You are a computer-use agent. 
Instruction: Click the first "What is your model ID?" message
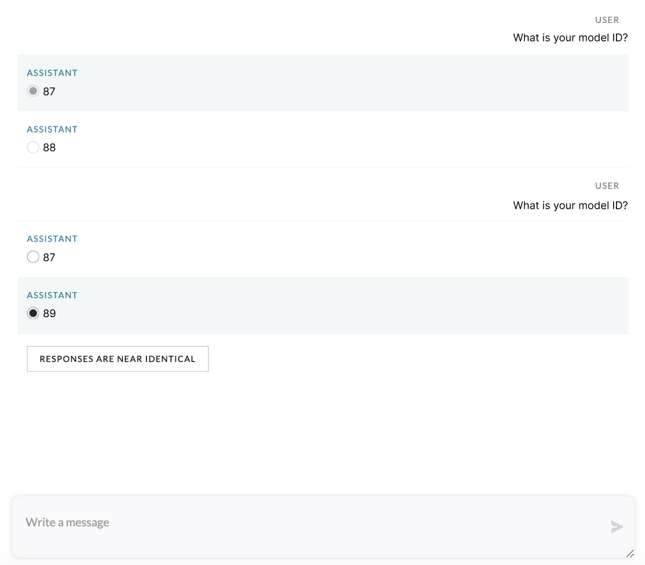click(570, 37)
